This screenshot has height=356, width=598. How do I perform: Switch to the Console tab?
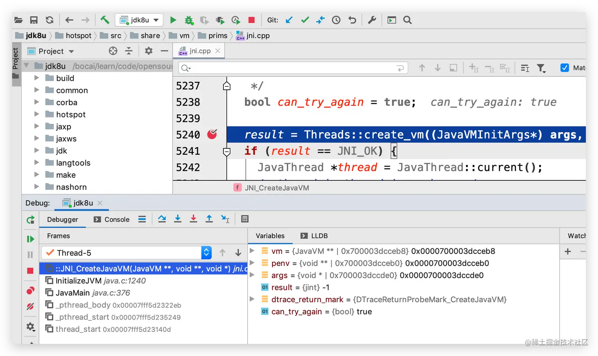[112, 220]
